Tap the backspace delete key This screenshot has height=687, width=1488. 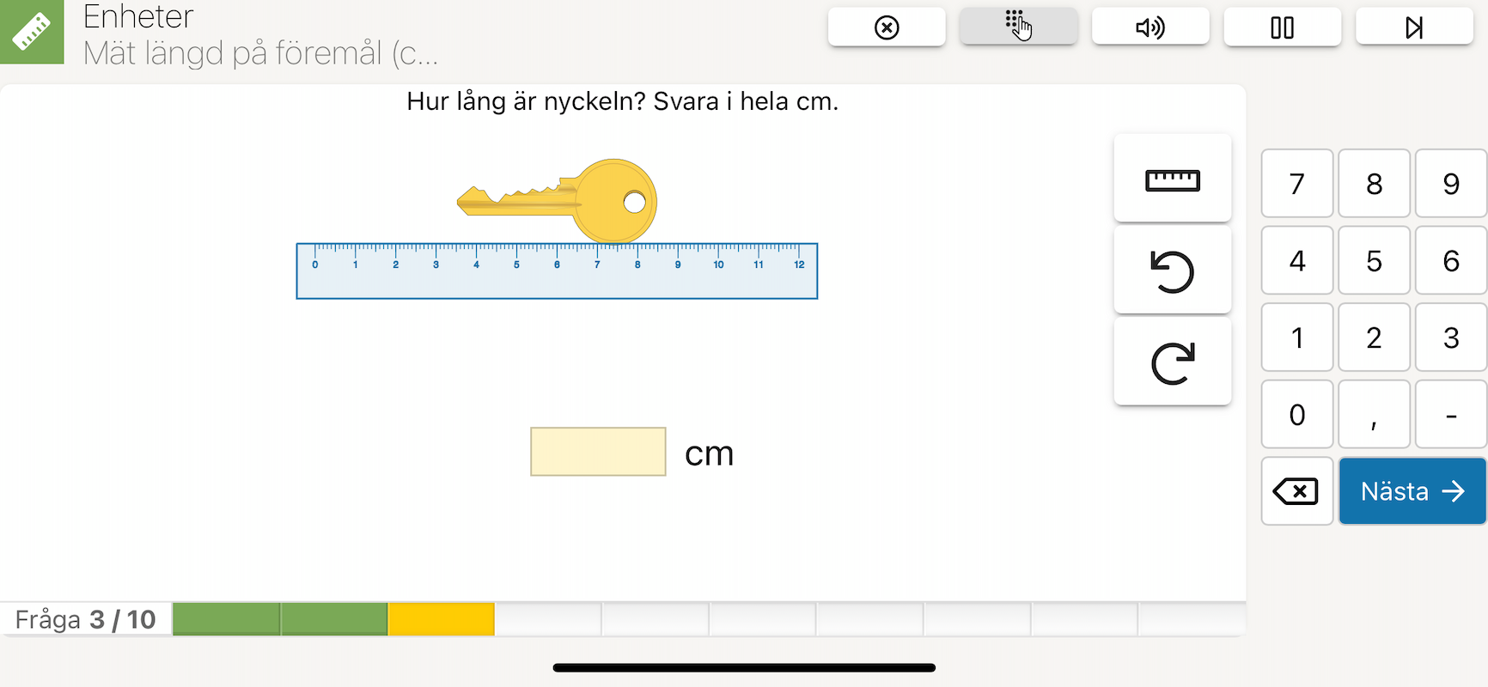(1296, 491)
